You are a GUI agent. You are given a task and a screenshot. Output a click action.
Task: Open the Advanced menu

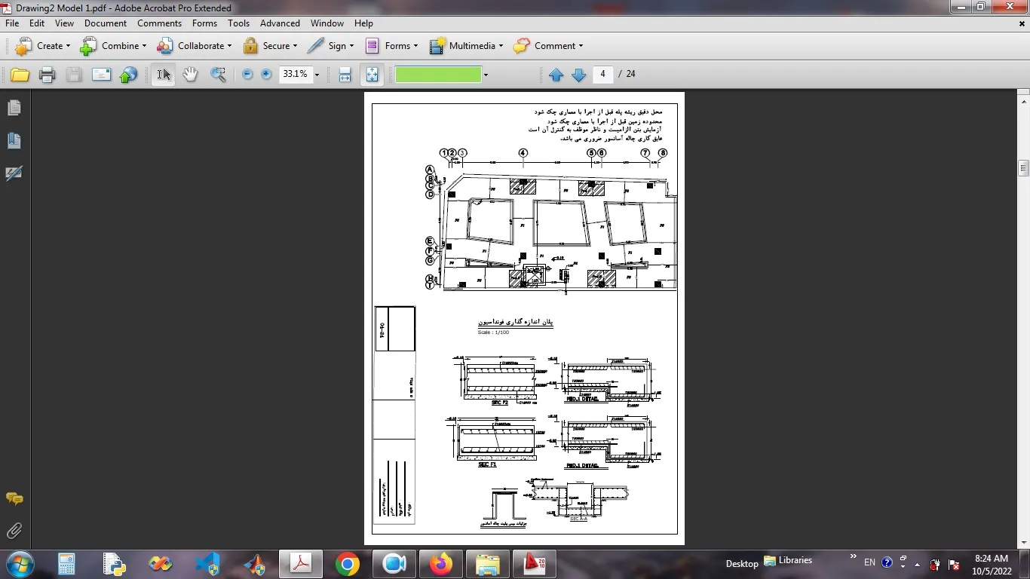click(x=280, y=23)
